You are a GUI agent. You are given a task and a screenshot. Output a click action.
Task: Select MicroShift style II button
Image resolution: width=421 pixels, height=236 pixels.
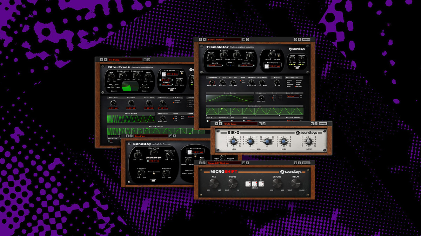coord(255,184)
